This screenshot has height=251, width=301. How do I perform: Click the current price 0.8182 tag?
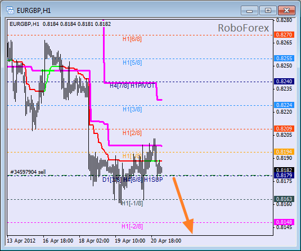(284, 170)
